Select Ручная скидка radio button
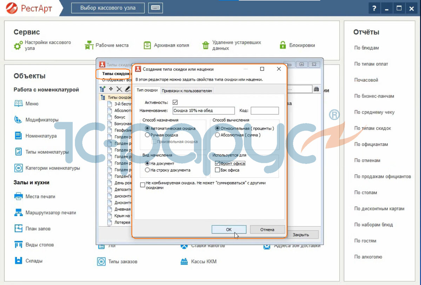 point(147,135)
